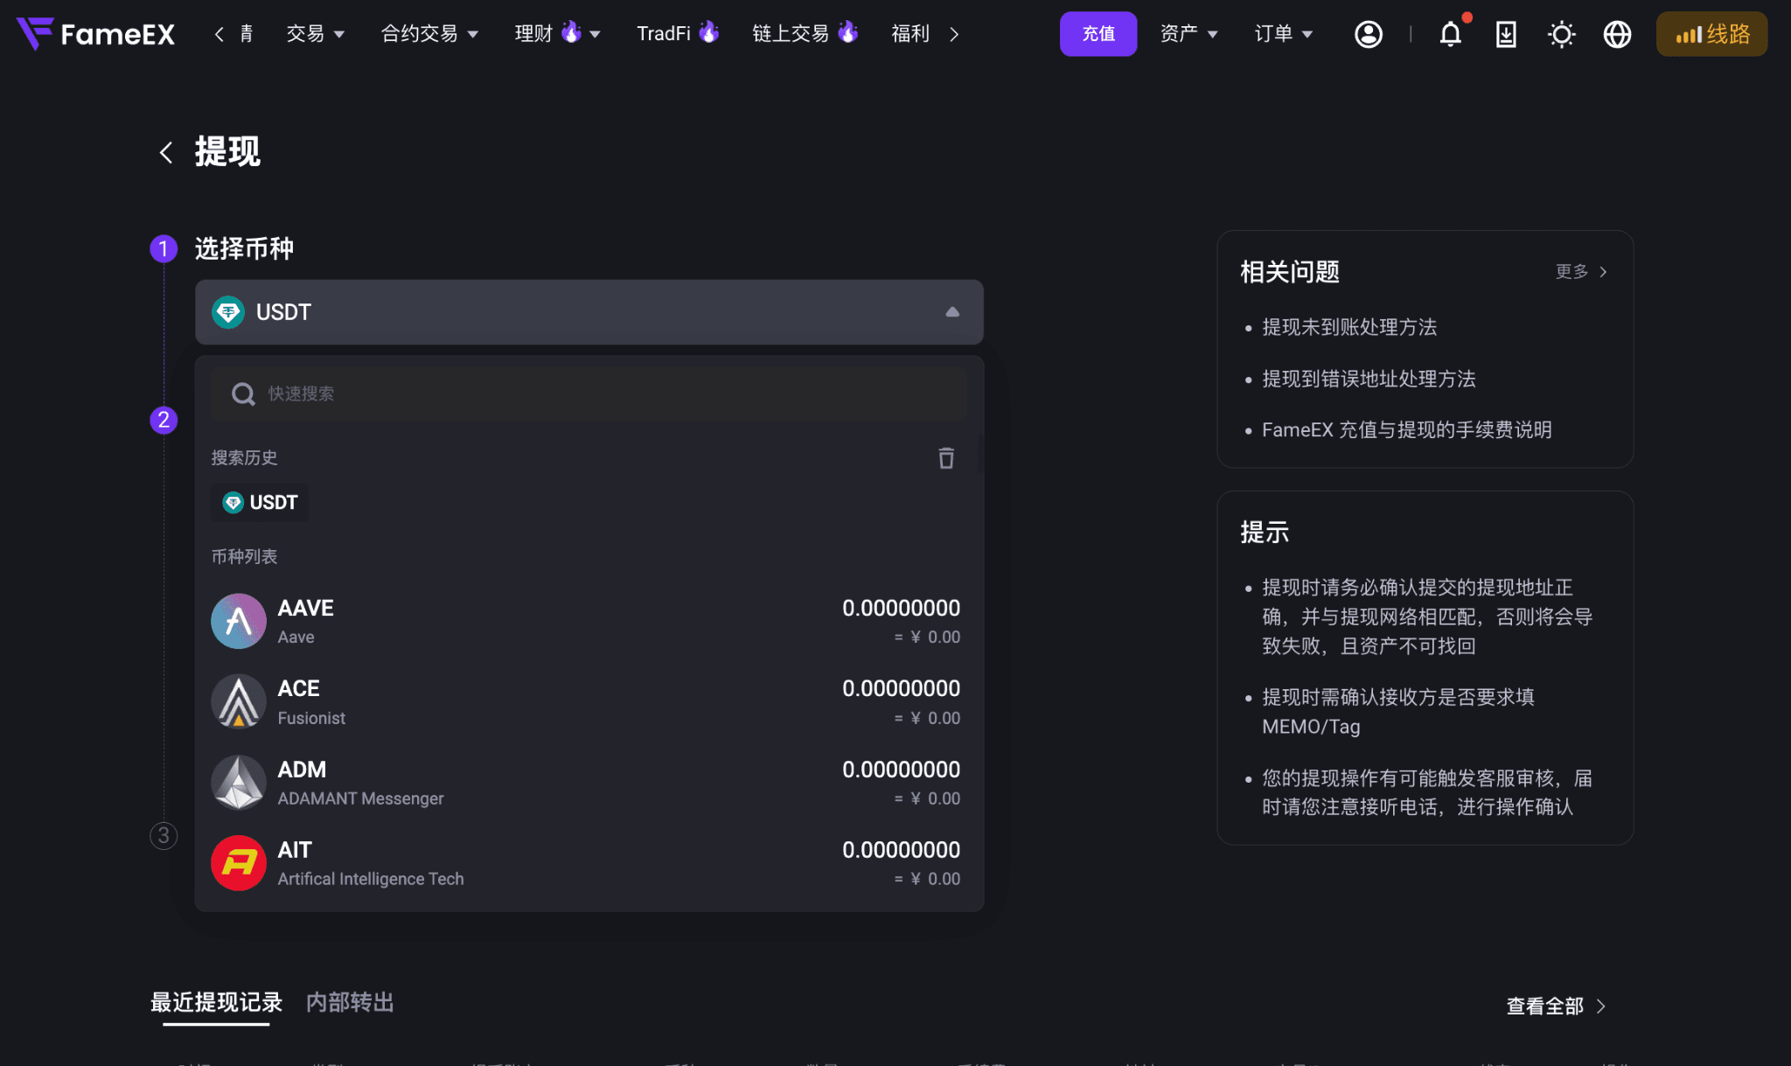1791x1066 pixels.
Task: Click the currency list scrollbar
Action: [x=980, y=453]
